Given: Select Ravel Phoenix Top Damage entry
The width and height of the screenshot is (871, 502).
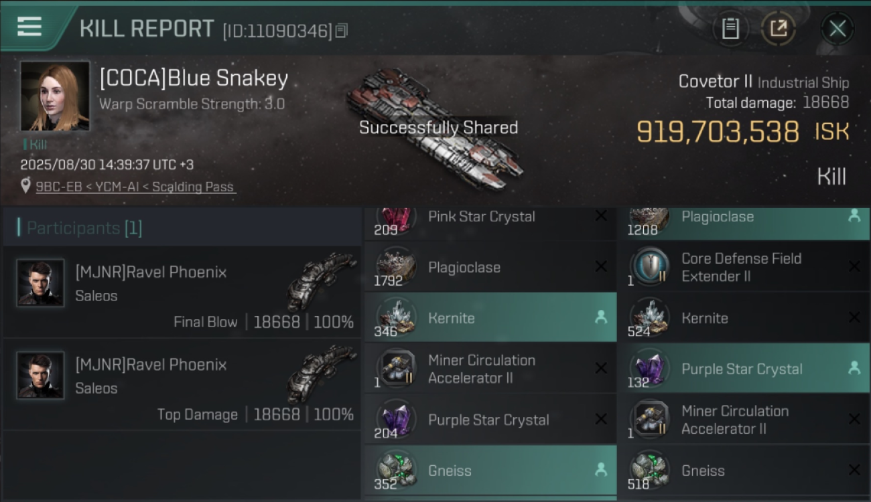Looking at the screenshot, I should [x=182, y=384].
